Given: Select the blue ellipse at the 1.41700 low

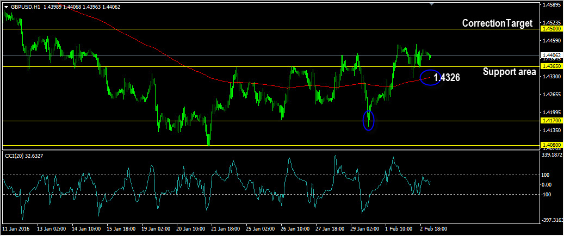Looking at the screenshot, I should 369,120.
